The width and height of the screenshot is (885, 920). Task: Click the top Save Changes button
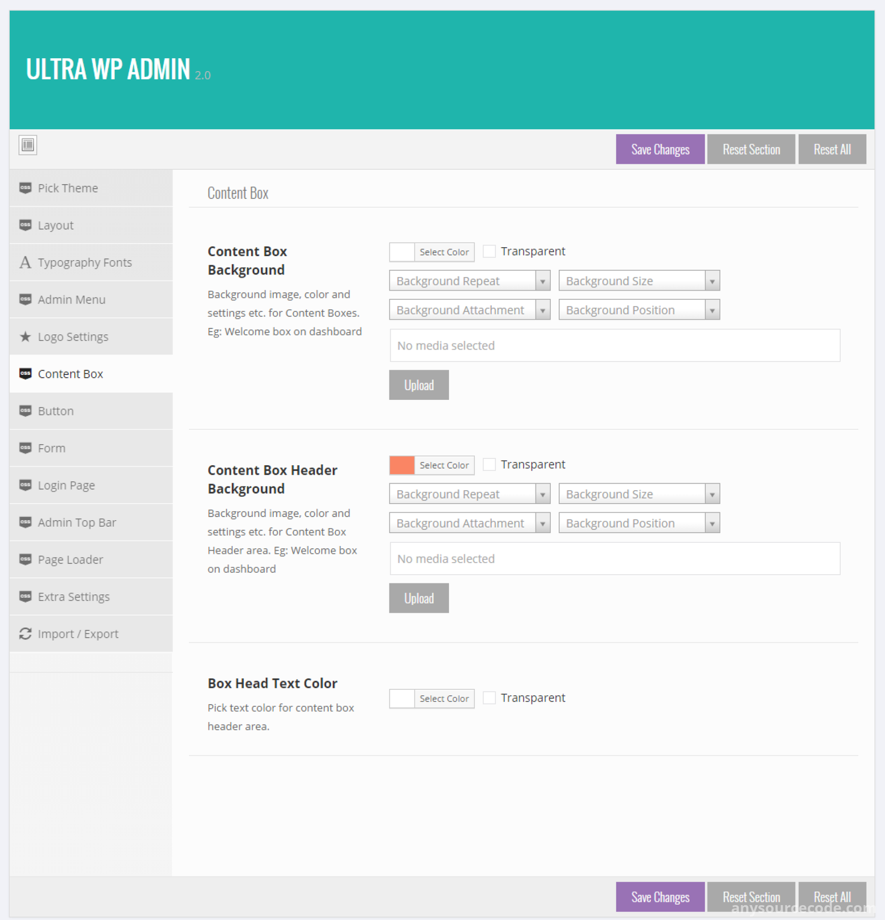tap(660, 149)
